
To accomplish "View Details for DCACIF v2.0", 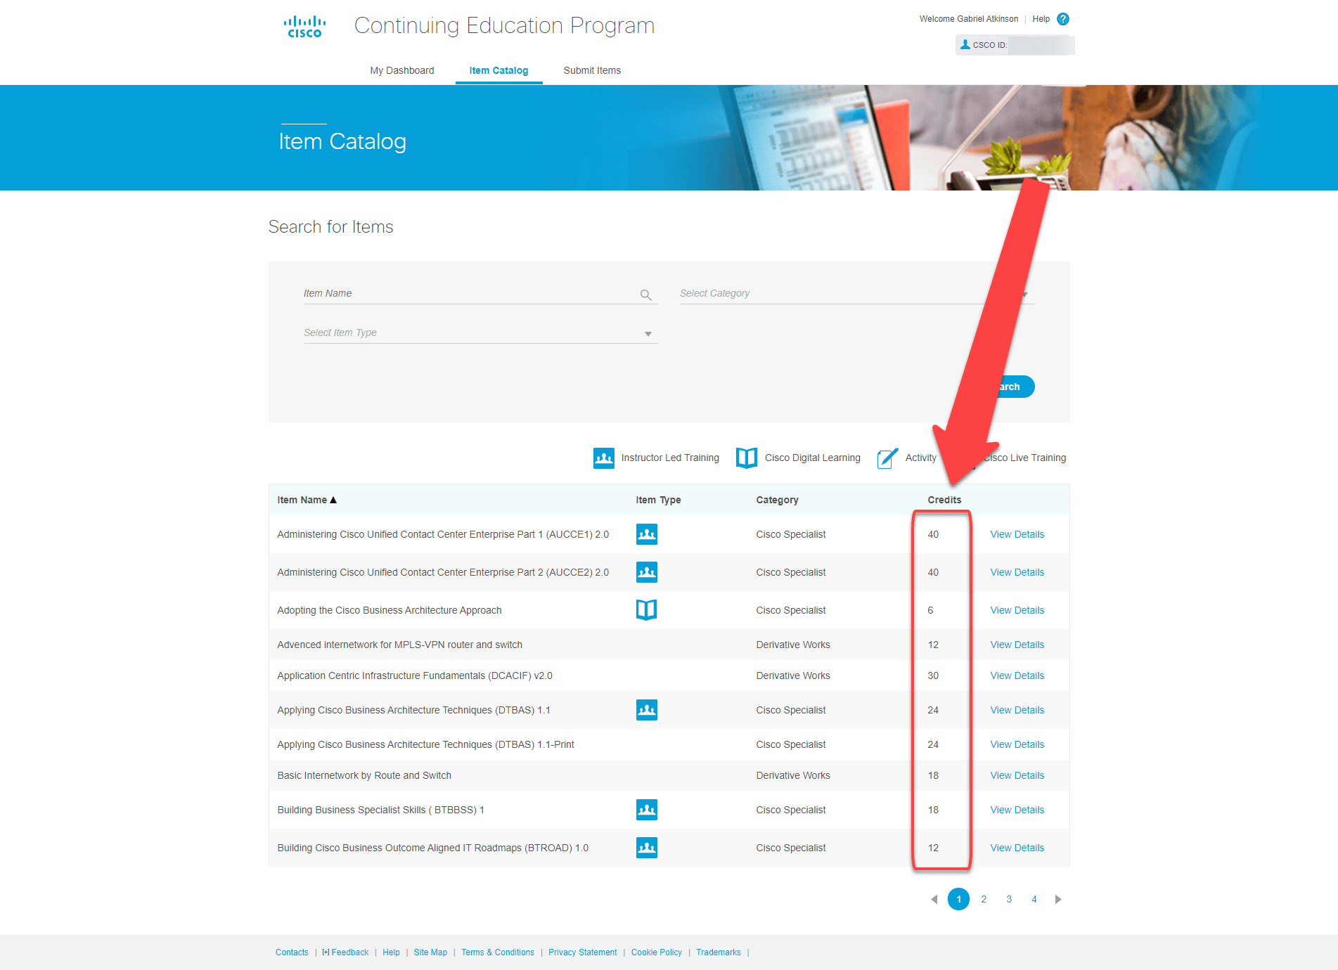I will coord(1017,675).
